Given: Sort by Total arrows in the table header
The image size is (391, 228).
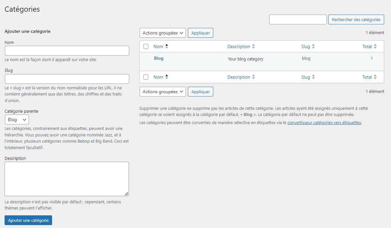Looking at the screenshot, I should coord(375,46).
